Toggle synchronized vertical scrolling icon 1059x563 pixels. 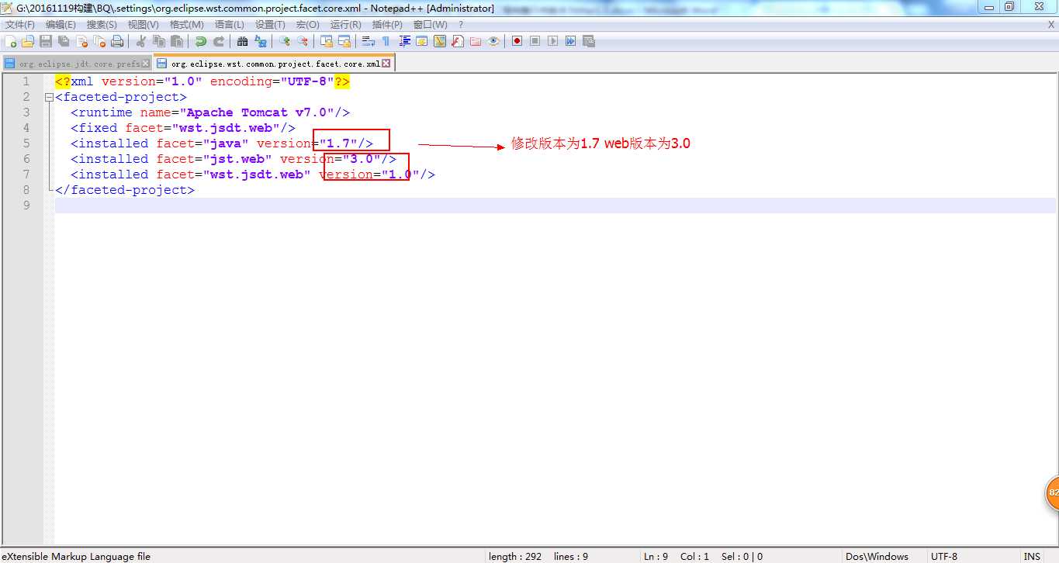click(x=327, y=41)
